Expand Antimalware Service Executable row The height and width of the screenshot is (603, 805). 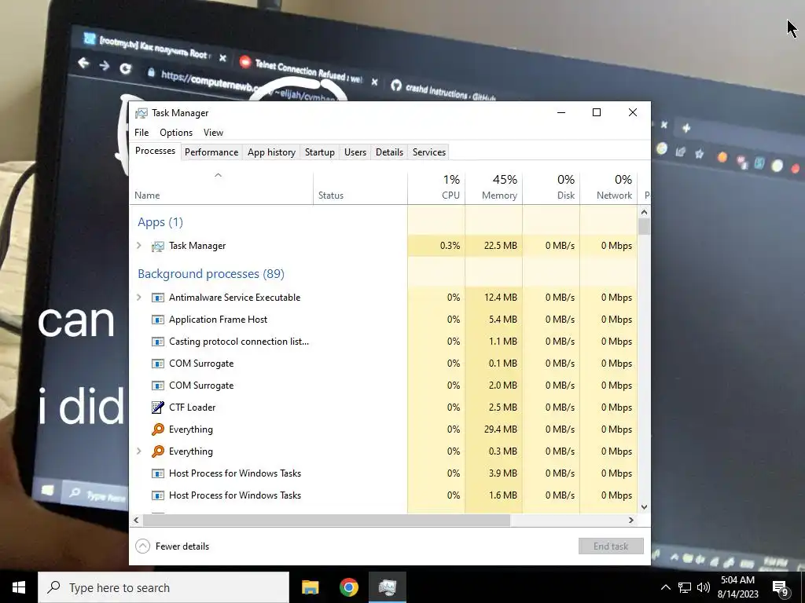click(x=138, y=298)
